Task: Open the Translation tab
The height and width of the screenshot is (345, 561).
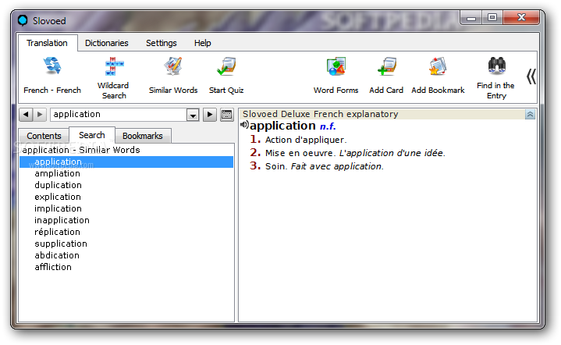Action: point(48,43)
